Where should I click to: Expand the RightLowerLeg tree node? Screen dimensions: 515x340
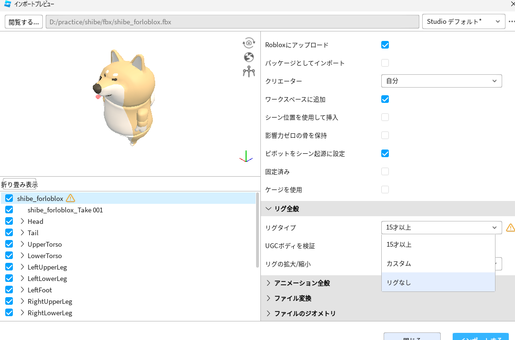click(22, 312)
